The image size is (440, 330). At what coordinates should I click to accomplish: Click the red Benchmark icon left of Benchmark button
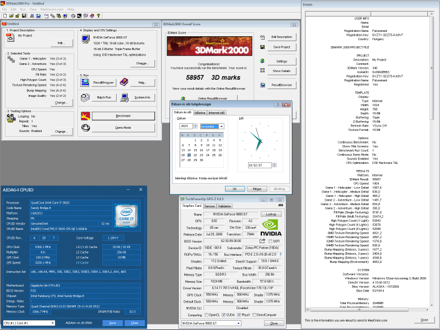(x=86, y=116)
